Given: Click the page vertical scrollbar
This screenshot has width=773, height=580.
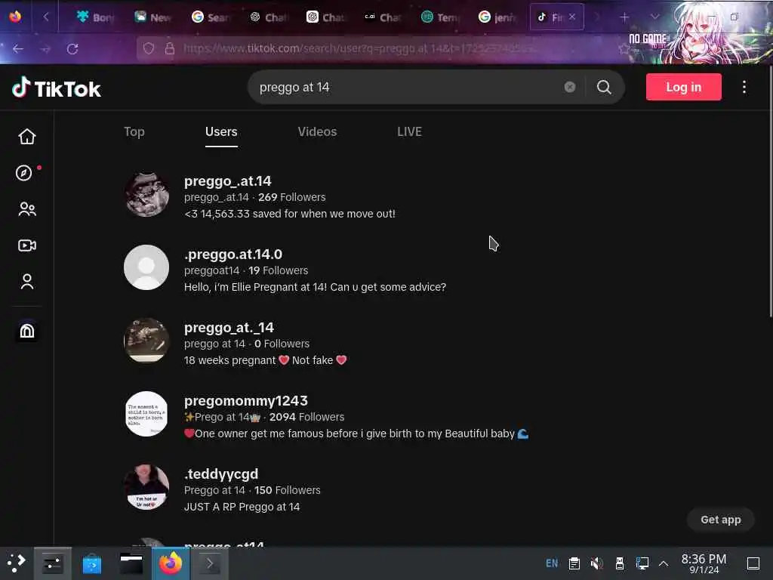Looking at the screenshot, I should 769,191.
